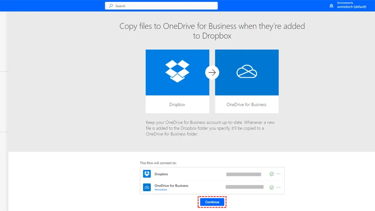Focus the Search input field
375x211 pixels.
pos(161,6)
